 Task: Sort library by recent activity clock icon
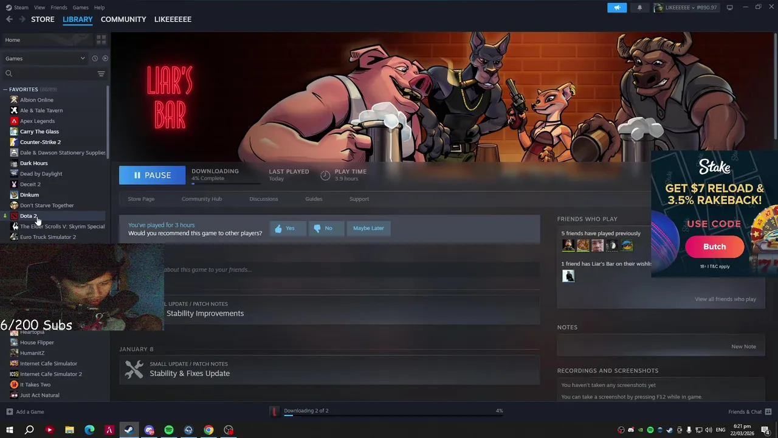pyautogui.click(x=95, y=58)
